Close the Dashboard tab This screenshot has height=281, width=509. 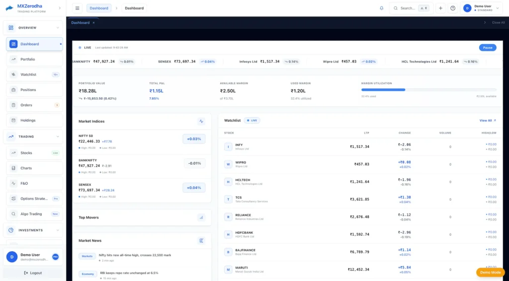93,23
